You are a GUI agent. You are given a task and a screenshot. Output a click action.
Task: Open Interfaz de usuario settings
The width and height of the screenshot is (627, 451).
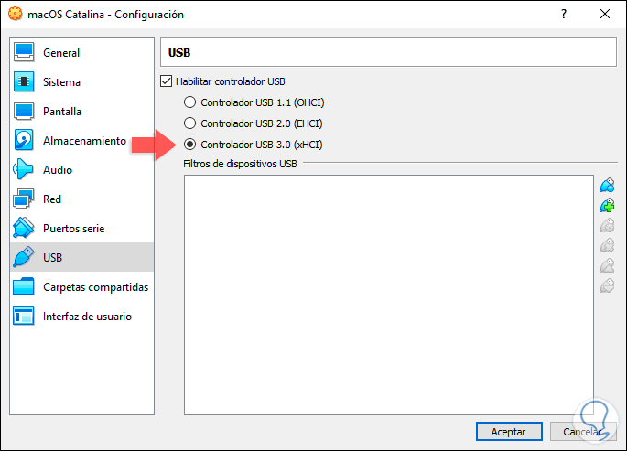click(x=87, y=317)
